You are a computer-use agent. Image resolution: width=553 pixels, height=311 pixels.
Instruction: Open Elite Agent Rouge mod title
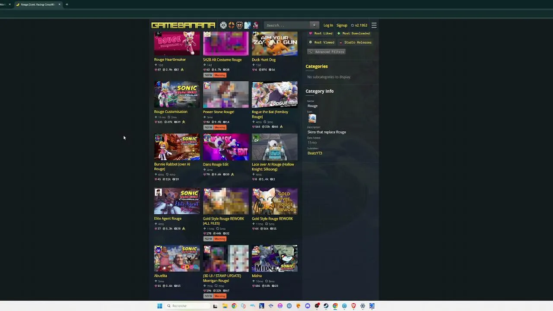click(168, 219)
